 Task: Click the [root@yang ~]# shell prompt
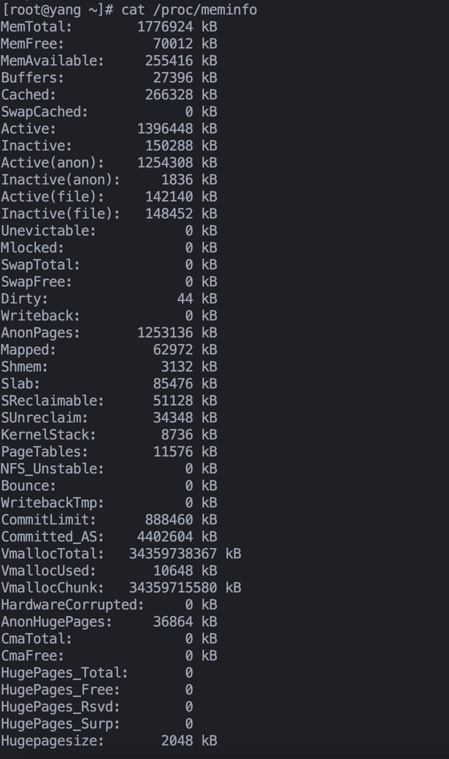click(58, 9)
